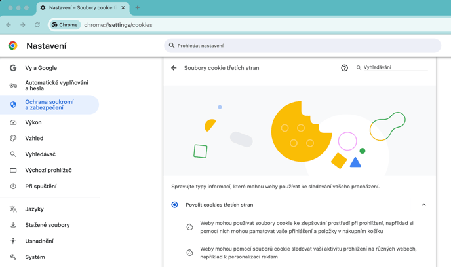Click the back arrow beside Soubory cookie třetích stran

pyautogui.click(x=174, y=68)
